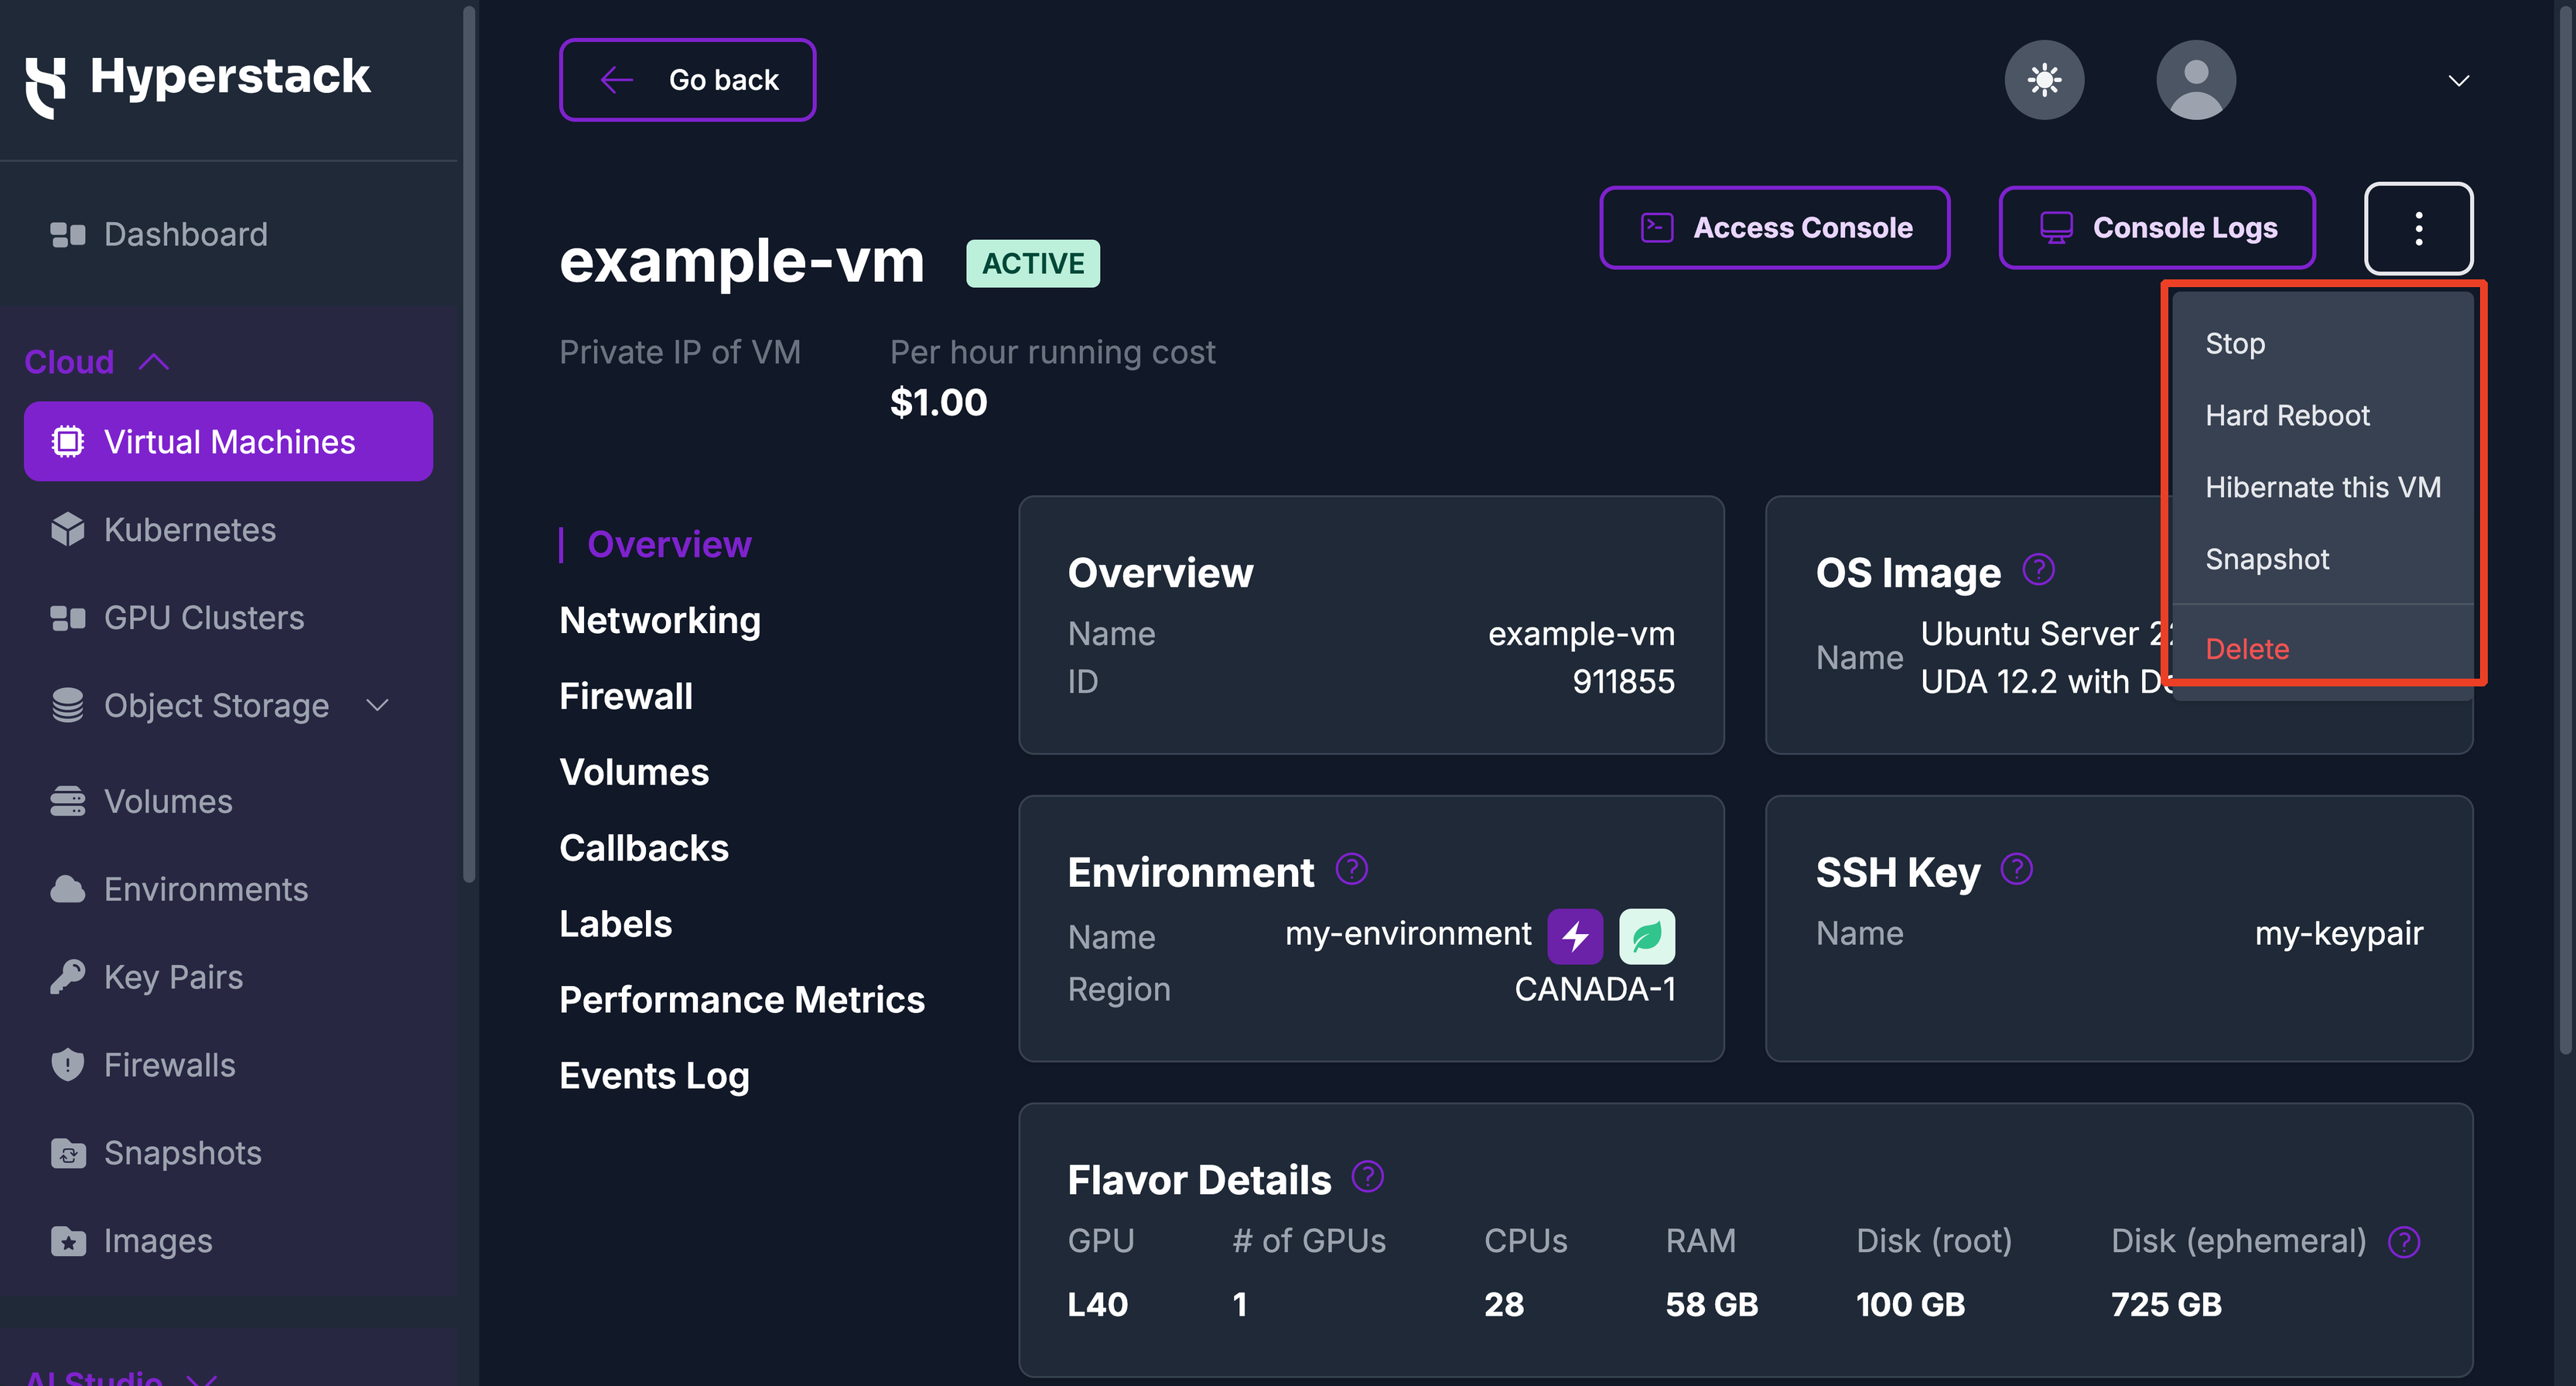The width and height of the screenshot is (2576, 1386).
Task: Click monitor icon in Console Logs
Action: 2056,228
